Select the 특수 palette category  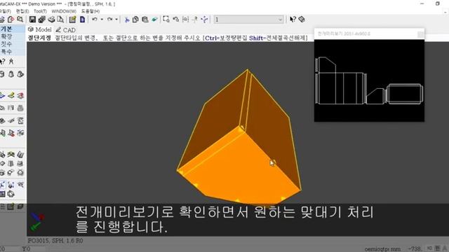click(6, 52)
